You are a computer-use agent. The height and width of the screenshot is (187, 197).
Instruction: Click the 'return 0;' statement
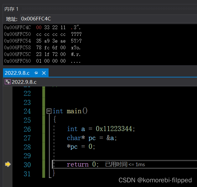(x=83, y=164)
